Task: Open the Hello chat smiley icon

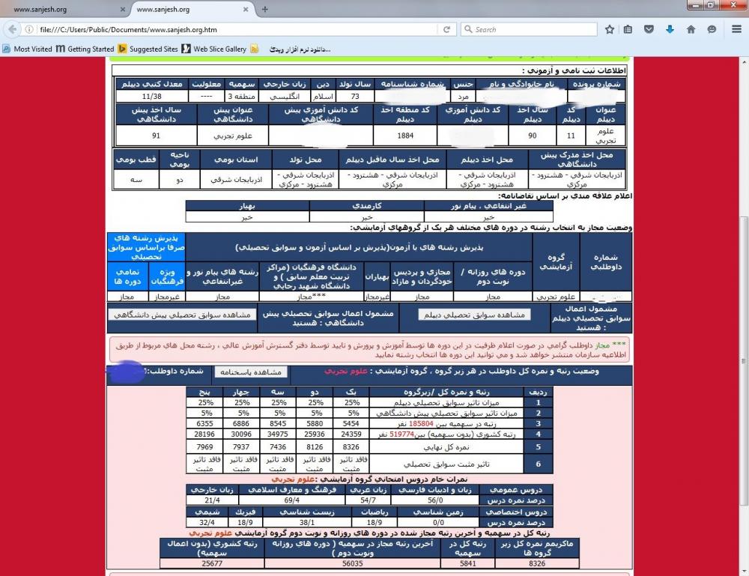Action: click(712, 29)
